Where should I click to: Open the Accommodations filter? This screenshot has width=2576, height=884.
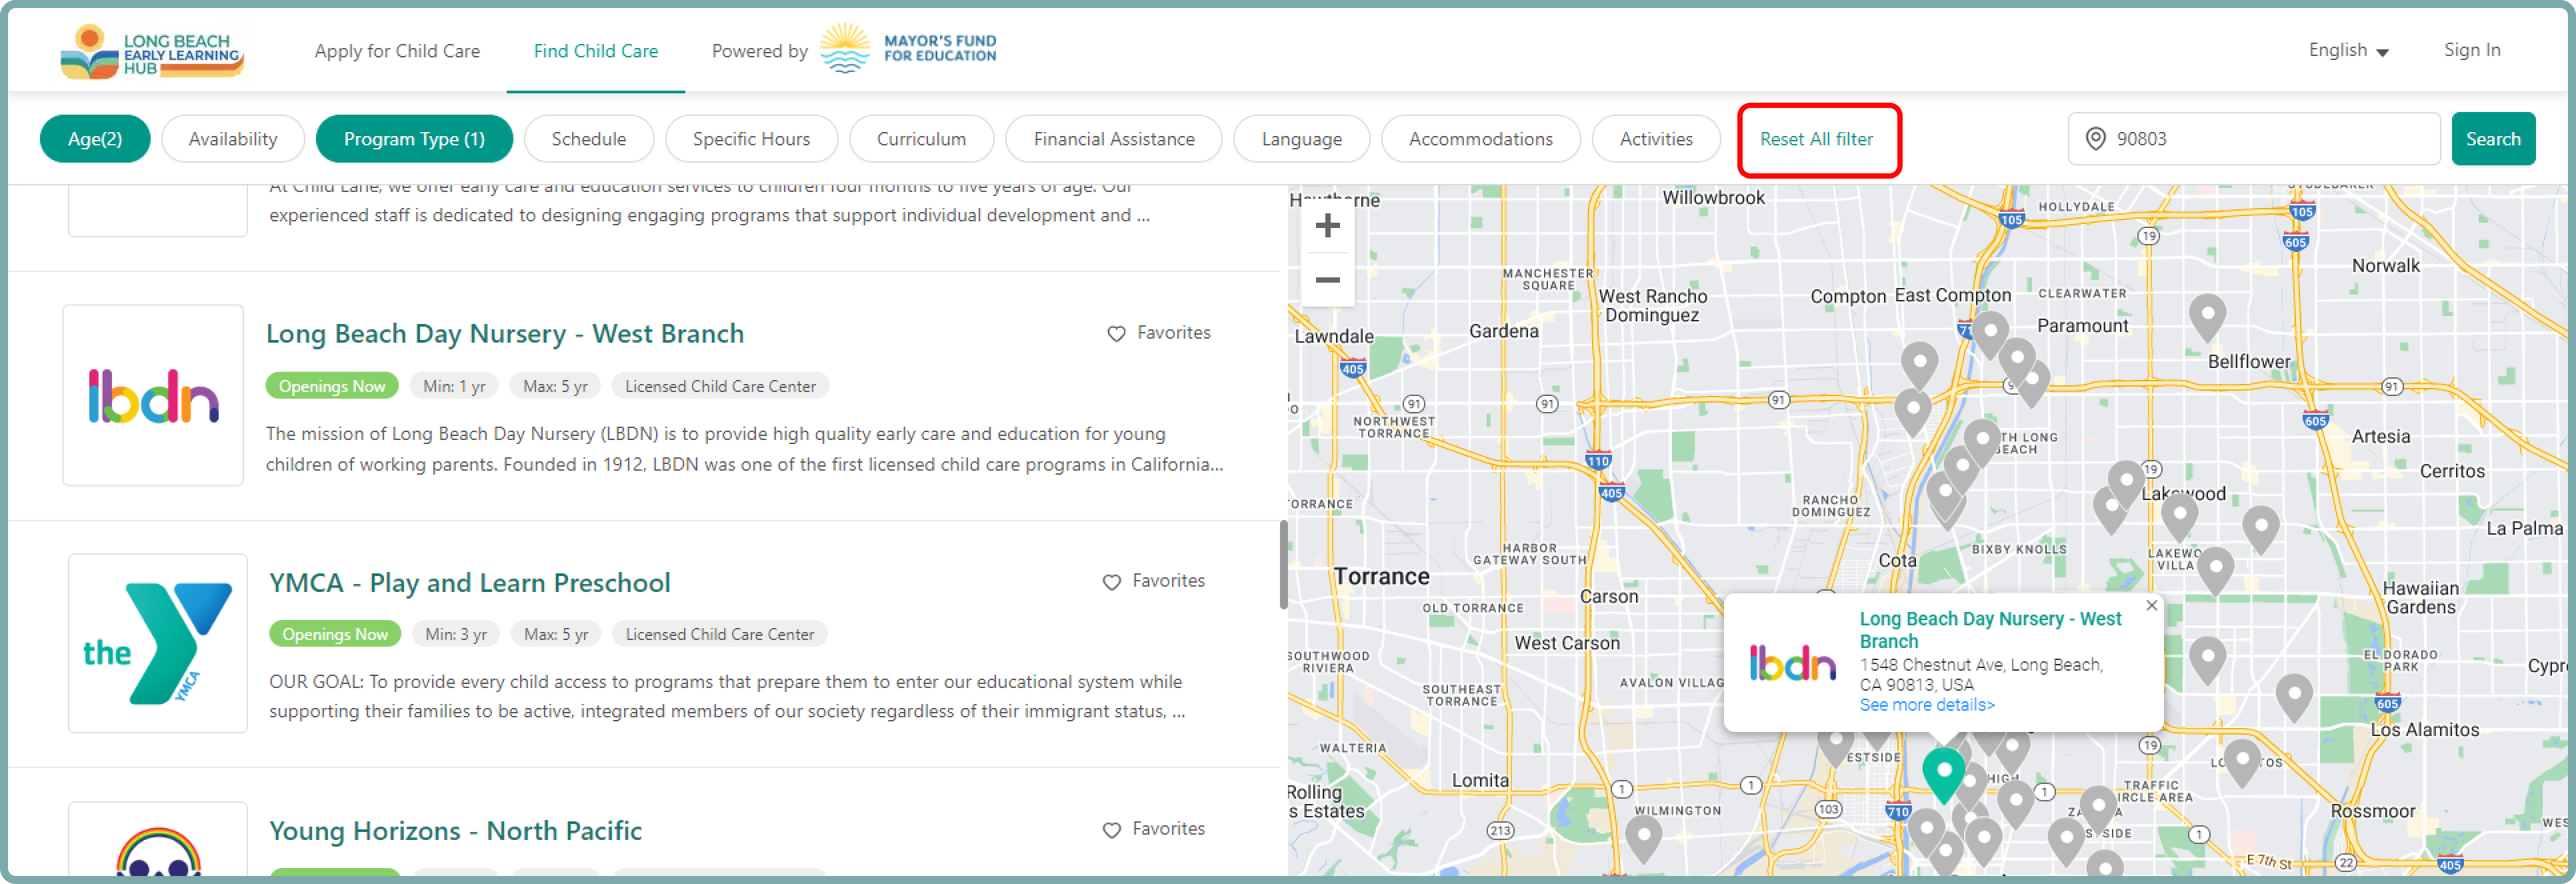point(1480,139)
